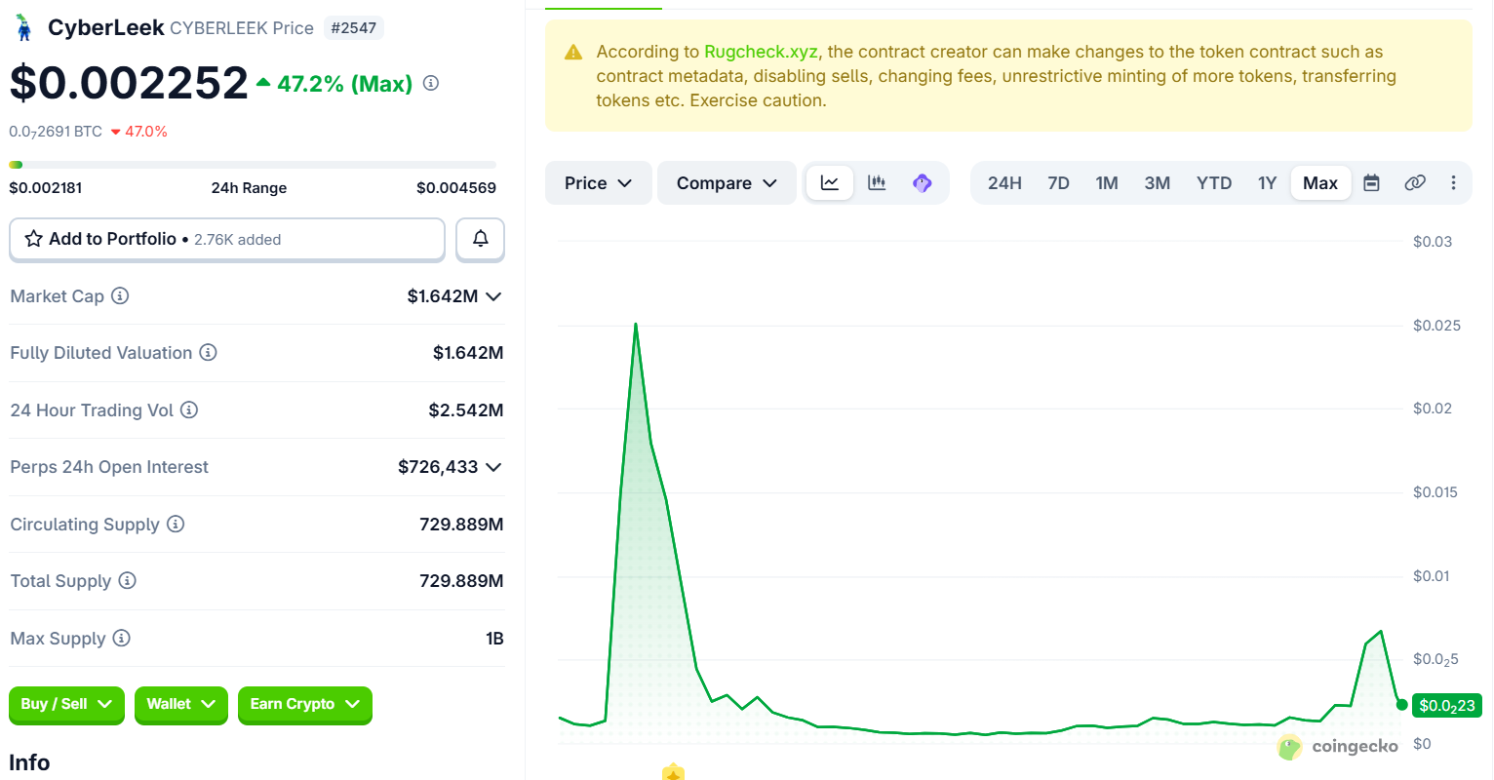Click Add to Portfolio button

(227, 239)
